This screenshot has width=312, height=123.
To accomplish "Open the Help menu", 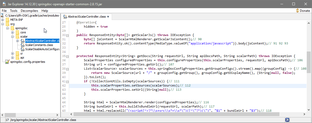I will click(45, 11).
